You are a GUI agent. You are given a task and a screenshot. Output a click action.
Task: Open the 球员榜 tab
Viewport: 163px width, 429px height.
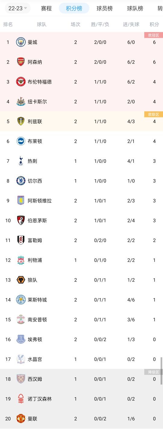(x=104, y=8)
